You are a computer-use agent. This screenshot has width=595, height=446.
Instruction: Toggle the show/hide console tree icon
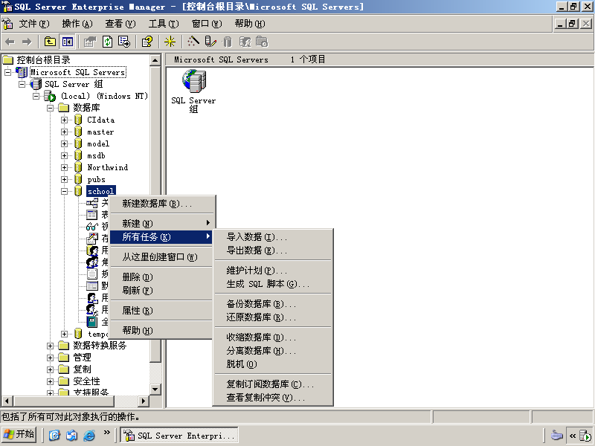click(68, 42)
